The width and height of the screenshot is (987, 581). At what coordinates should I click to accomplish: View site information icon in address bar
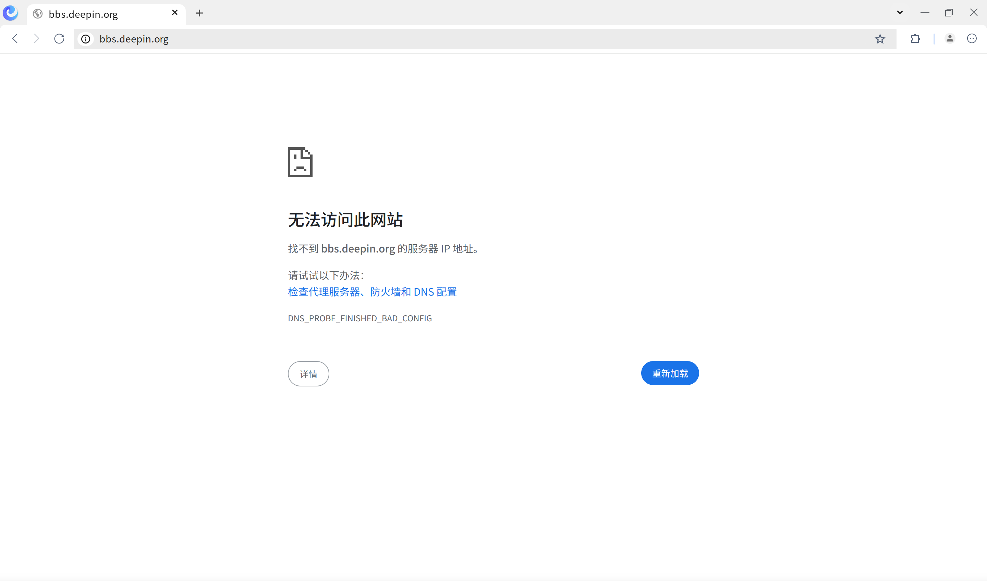(x=86, y=39)
